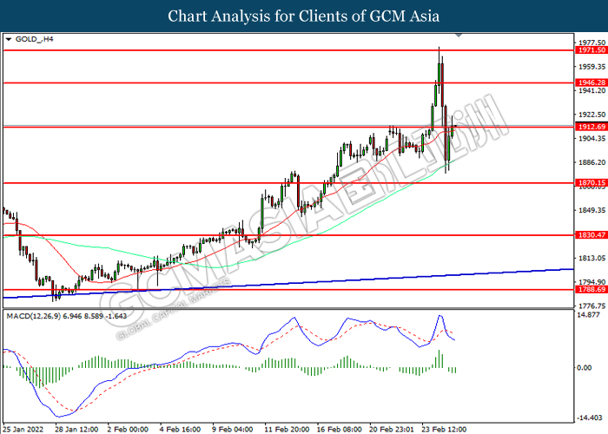The width and height of the screenshot is (608, 434).
Task: Click the 1813.05 price axis value
Action: tap(591, 258)
